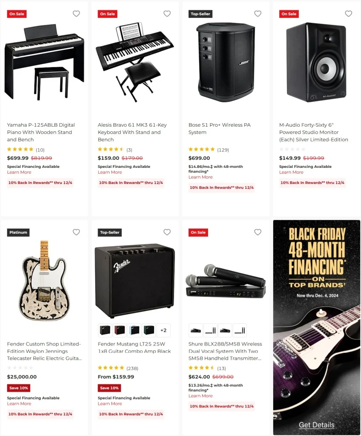Click the Save 10% badge on the Fender Telecaster

tap(19, 388)
